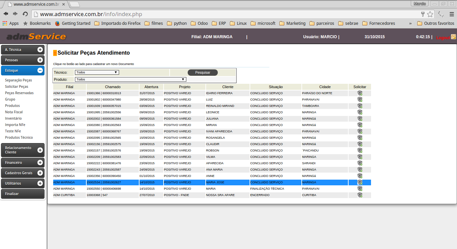The width and height of the screenshot is (457, 249).
Task: Expand the A. Técnica menu section
Action: pyautogui.click(x=40, y=50)
